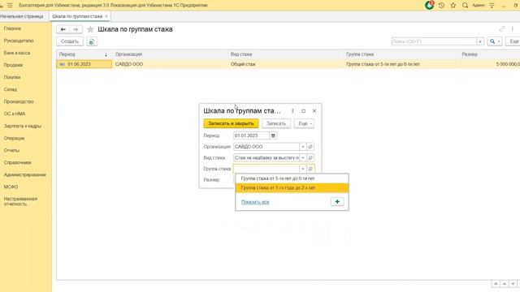Switch to the Начальная страница tab

tap(22, 16)
